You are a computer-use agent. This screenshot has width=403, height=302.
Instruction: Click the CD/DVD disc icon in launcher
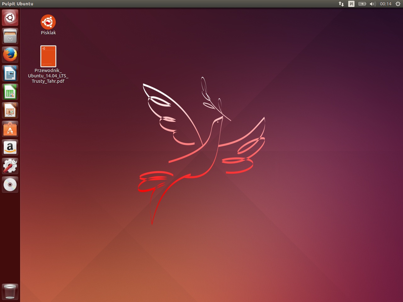point(10,185)
